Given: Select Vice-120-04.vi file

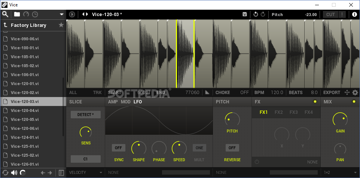Looking at the screenshot, I should coord(33,110).
